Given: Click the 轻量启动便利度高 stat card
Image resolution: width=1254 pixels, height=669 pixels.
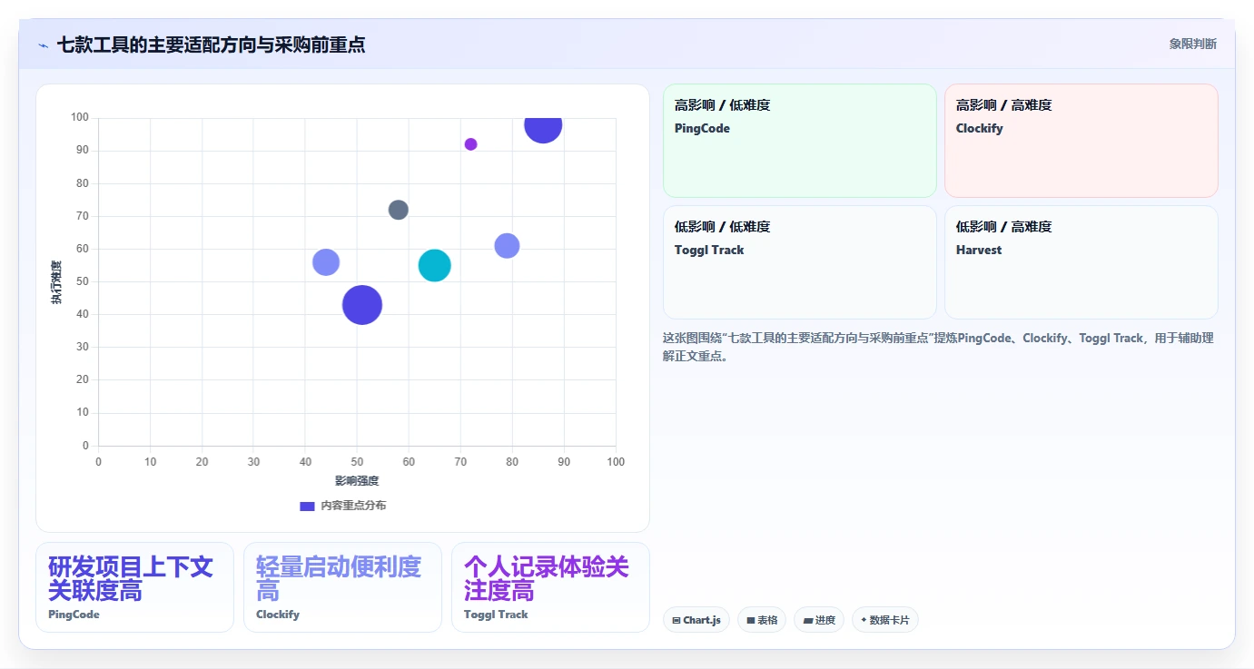Looking at the screenshot, I should [342, 587].
